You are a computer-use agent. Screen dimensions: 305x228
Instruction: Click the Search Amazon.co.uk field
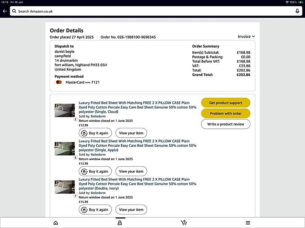[152, 11]
